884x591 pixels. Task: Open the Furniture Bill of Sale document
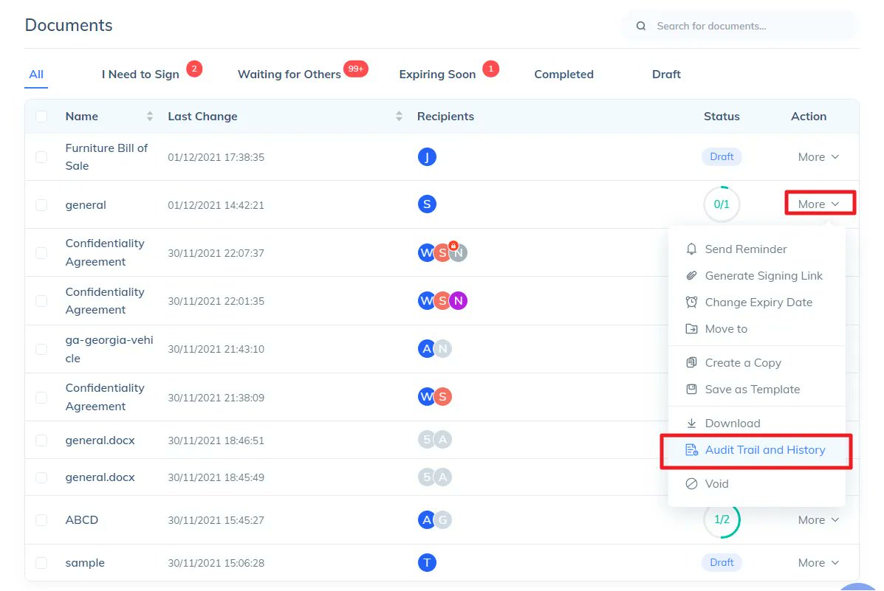point(106,156)
